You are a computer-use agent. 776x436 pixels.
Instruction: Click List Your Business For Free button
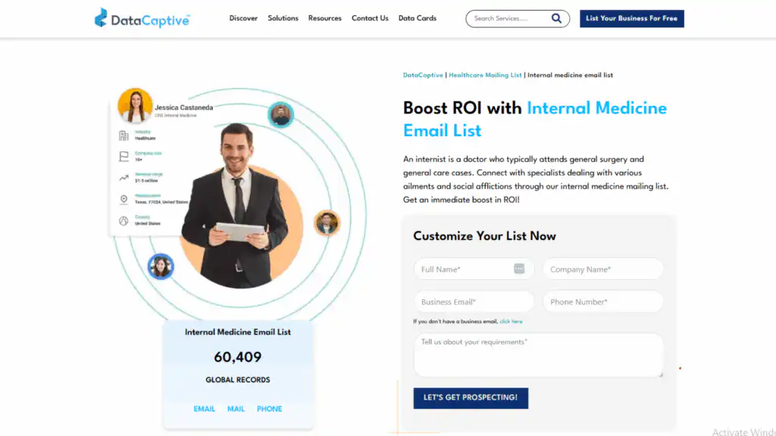pyautogui.click(x=632, y=19)
